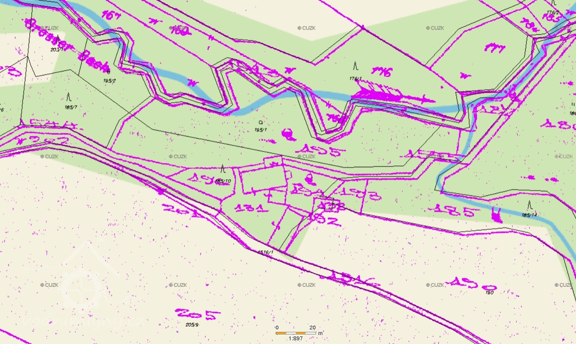The image size is (576, 344).
Task: Click the 1:897 scale ratio text
Action: coord(295,339)
